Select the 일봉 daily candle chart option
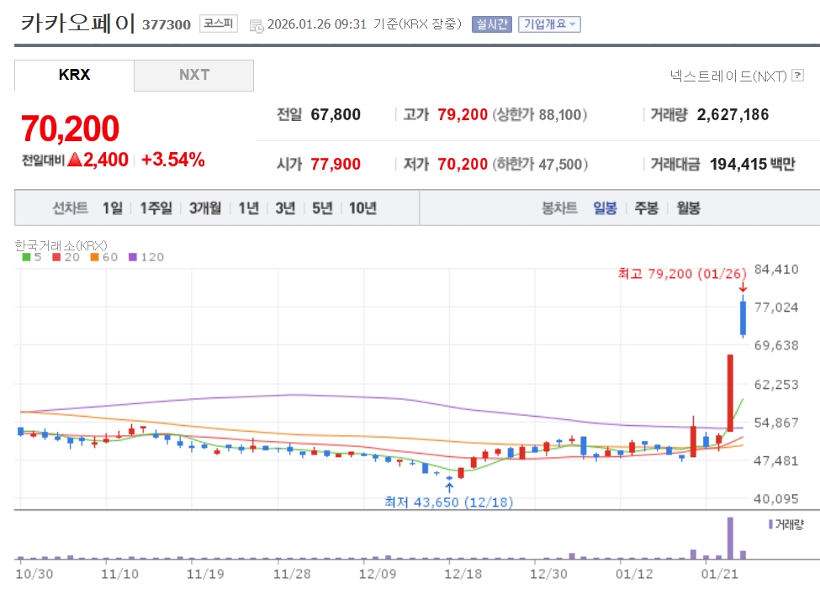Viewport: 820px width, 594px height. [x=605, y=208]
